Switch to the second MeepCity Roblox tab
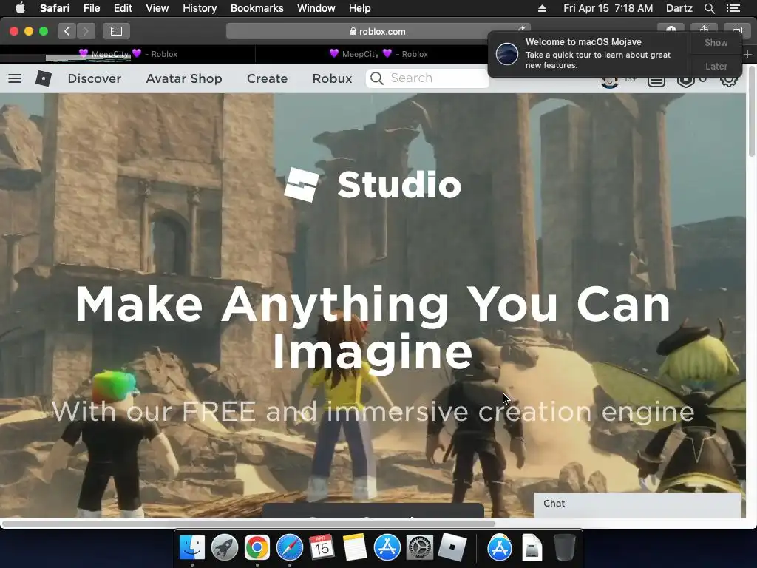Image resolution: width=757 pixels, height=568 pixels. pos(378,54)
